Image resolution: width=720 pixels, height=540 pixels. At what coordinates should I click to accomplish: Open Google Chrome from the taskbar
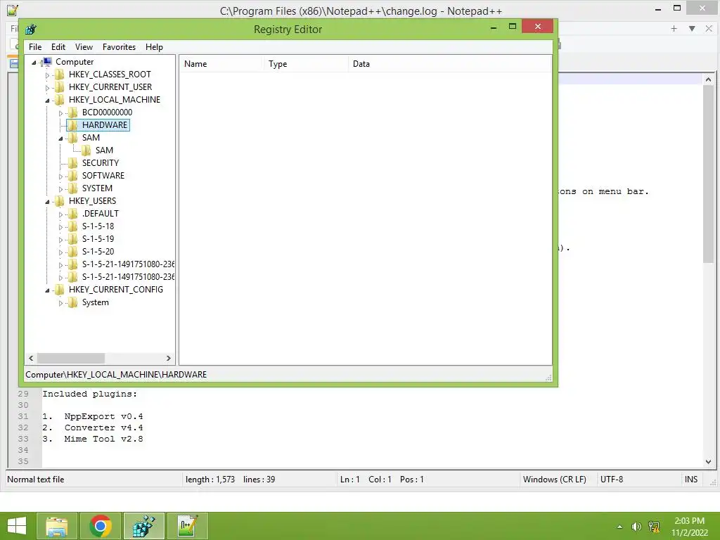(x=101, y=526)
